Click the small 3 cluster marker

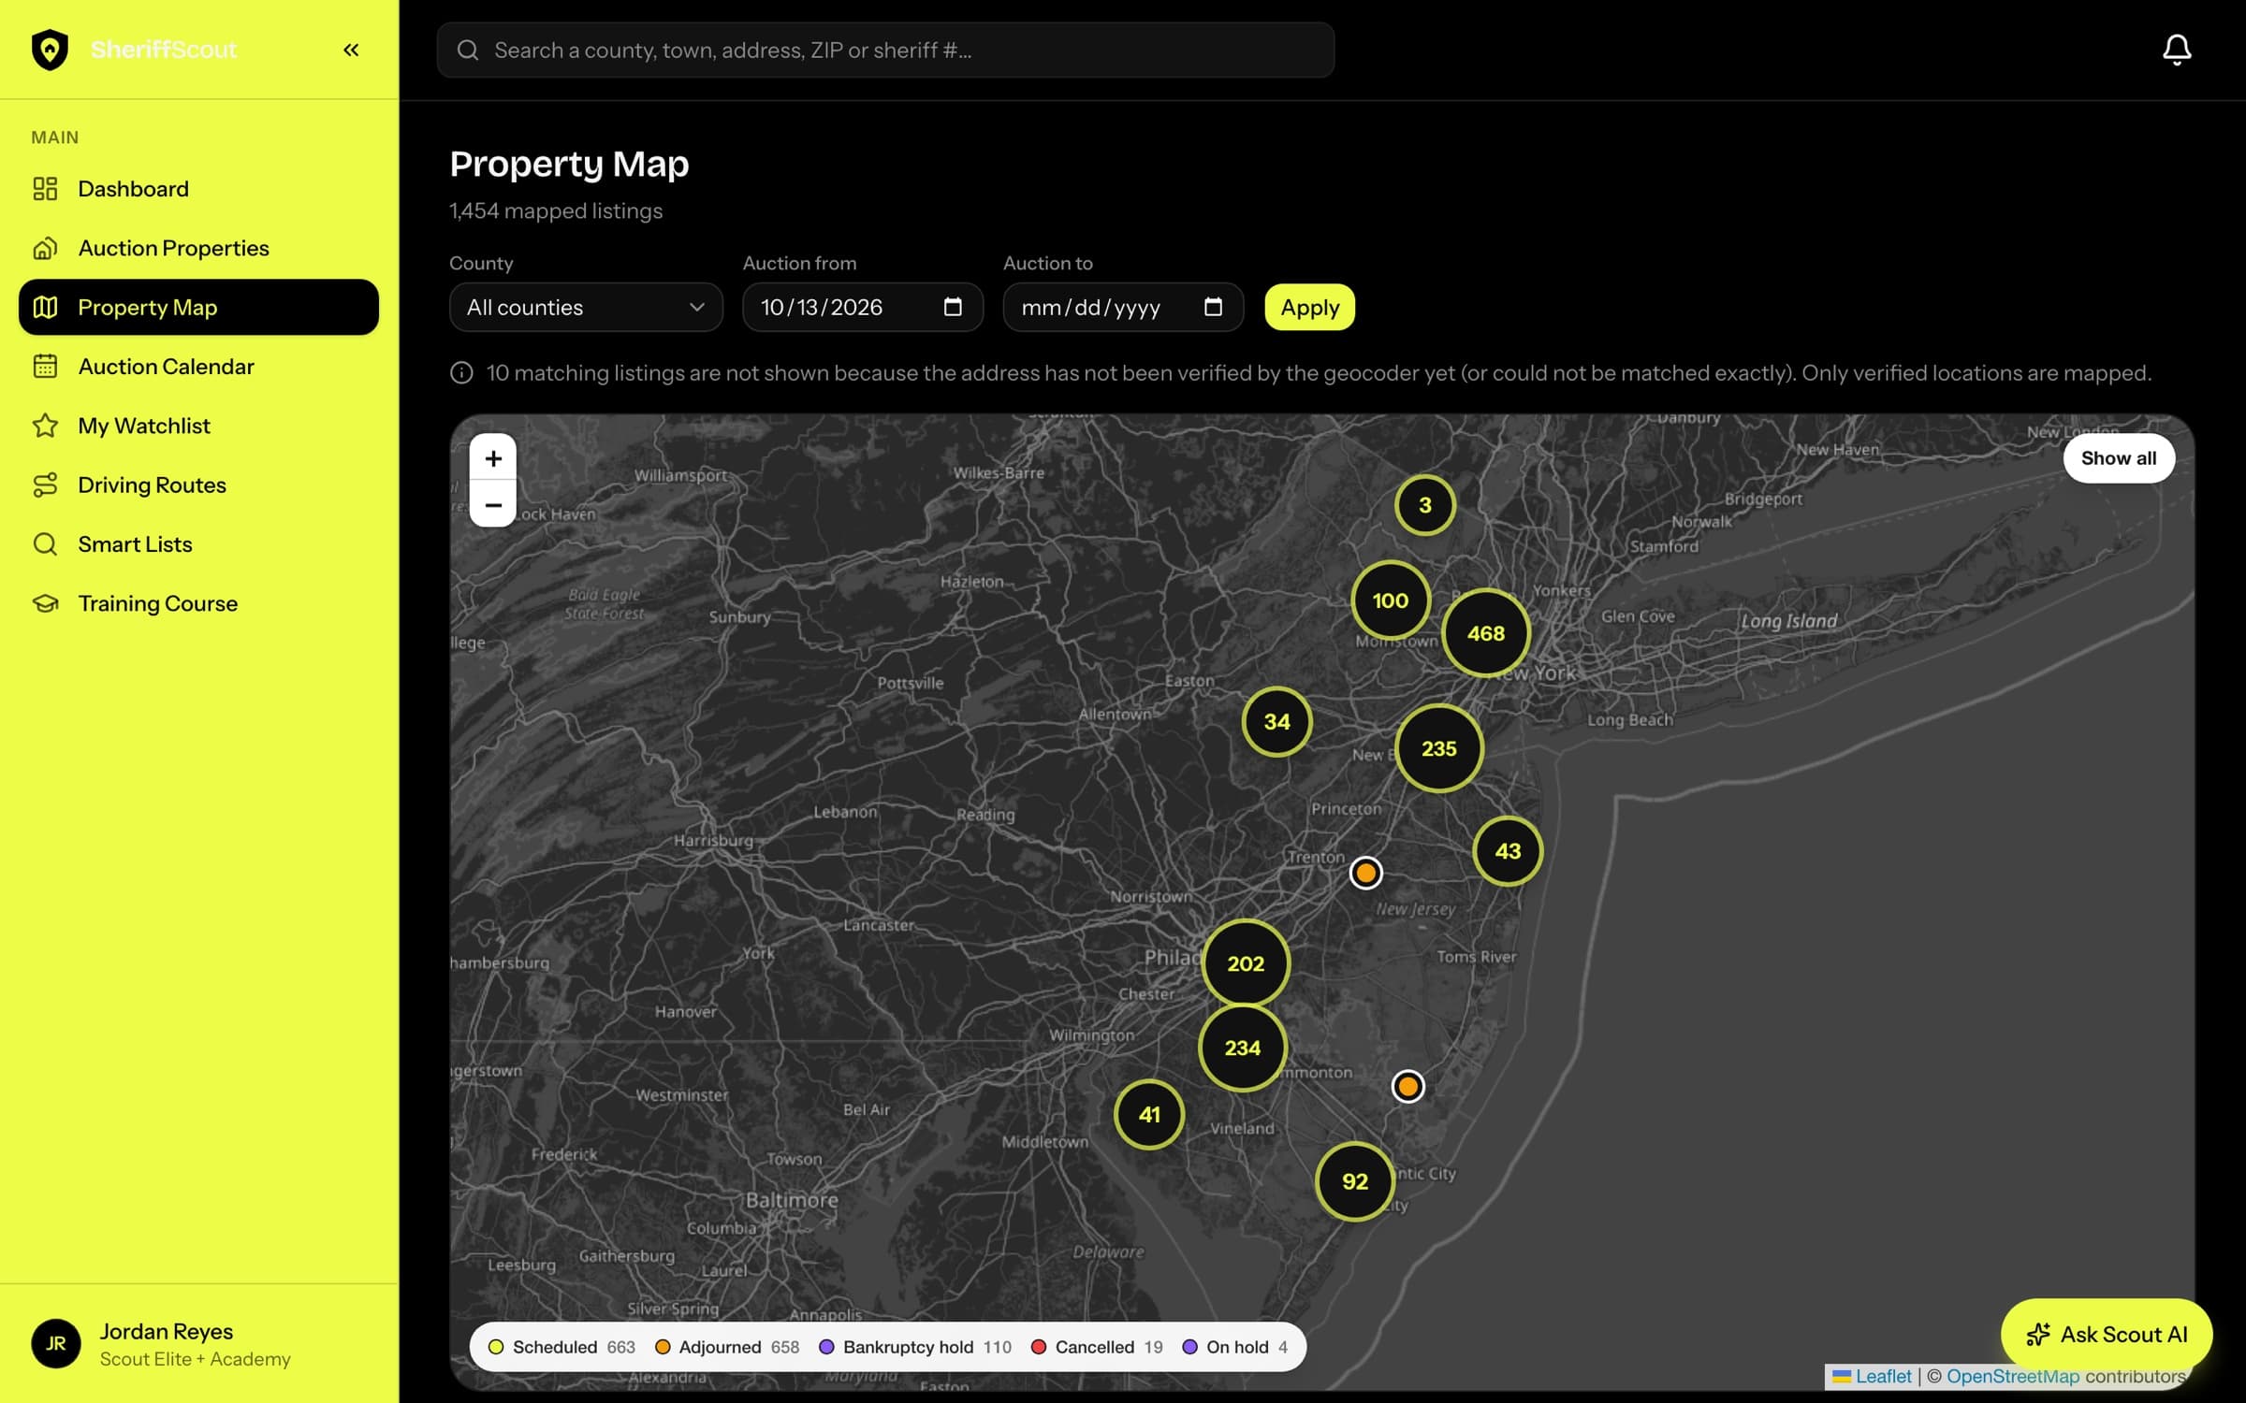(1425, 505)
